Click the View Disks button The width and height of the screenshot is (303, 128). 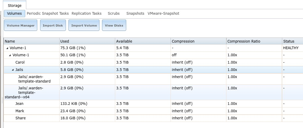[114, 25]
